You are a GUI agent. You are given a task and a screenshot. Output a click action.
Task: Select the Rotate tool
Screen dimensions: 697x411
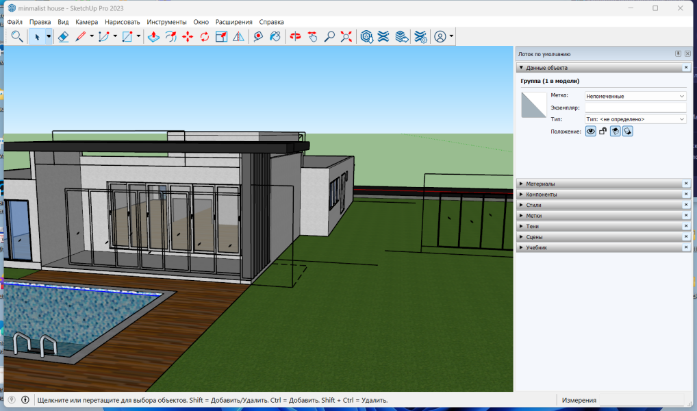(x=205, y=36)
